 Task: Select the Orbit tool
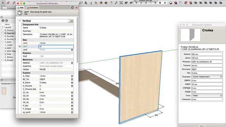pos(106,3)
